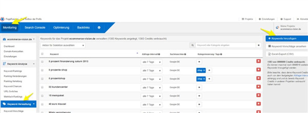Open Dashboard in the sidebar
This screenshot has height=113, width=308.
tap(9, 46)
